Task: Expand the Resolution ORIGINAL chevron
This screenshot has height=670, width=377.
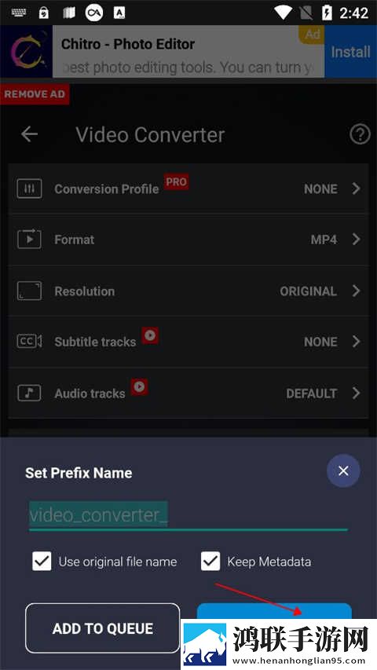Action: (x=356, y=291)
